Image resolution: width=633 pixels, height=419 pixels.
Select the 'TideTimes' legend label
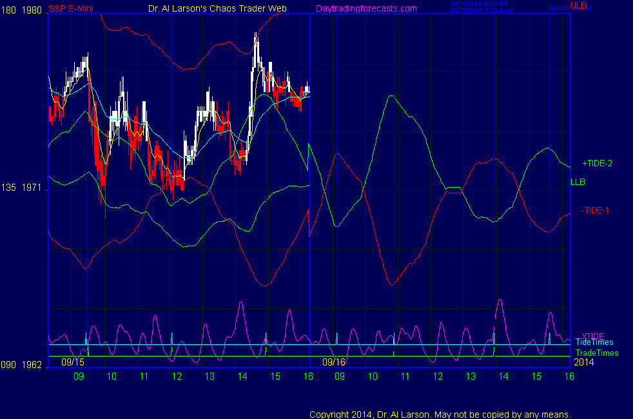594,342
